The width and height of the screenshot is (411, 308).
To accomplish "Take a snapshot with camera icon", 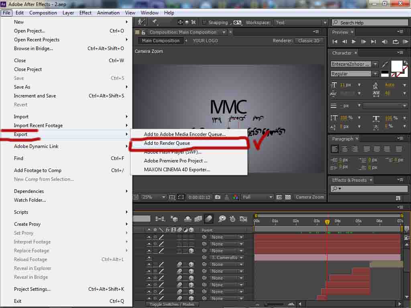I will click(218, 197).
